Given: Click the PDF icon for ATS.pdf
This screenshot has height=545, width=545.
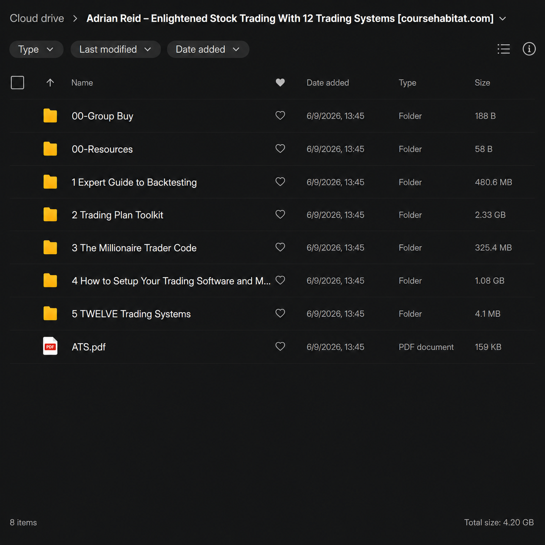Looking at the screenshot, I should coord(50,346).
